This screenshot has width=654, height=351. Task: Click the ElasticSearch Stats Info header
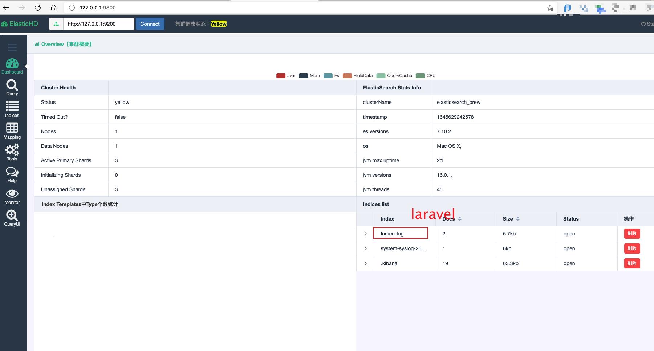(x=392, y=88)
